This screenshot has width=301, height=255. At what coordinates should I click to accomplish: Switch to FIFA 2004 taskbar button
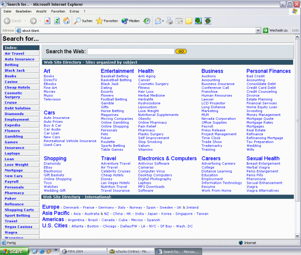83,252
